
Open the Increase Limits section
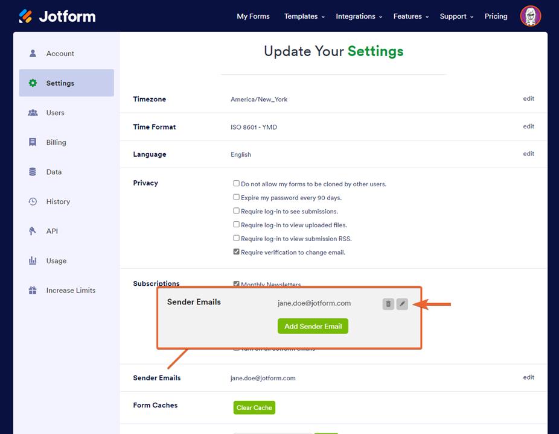tap(66, 290)
